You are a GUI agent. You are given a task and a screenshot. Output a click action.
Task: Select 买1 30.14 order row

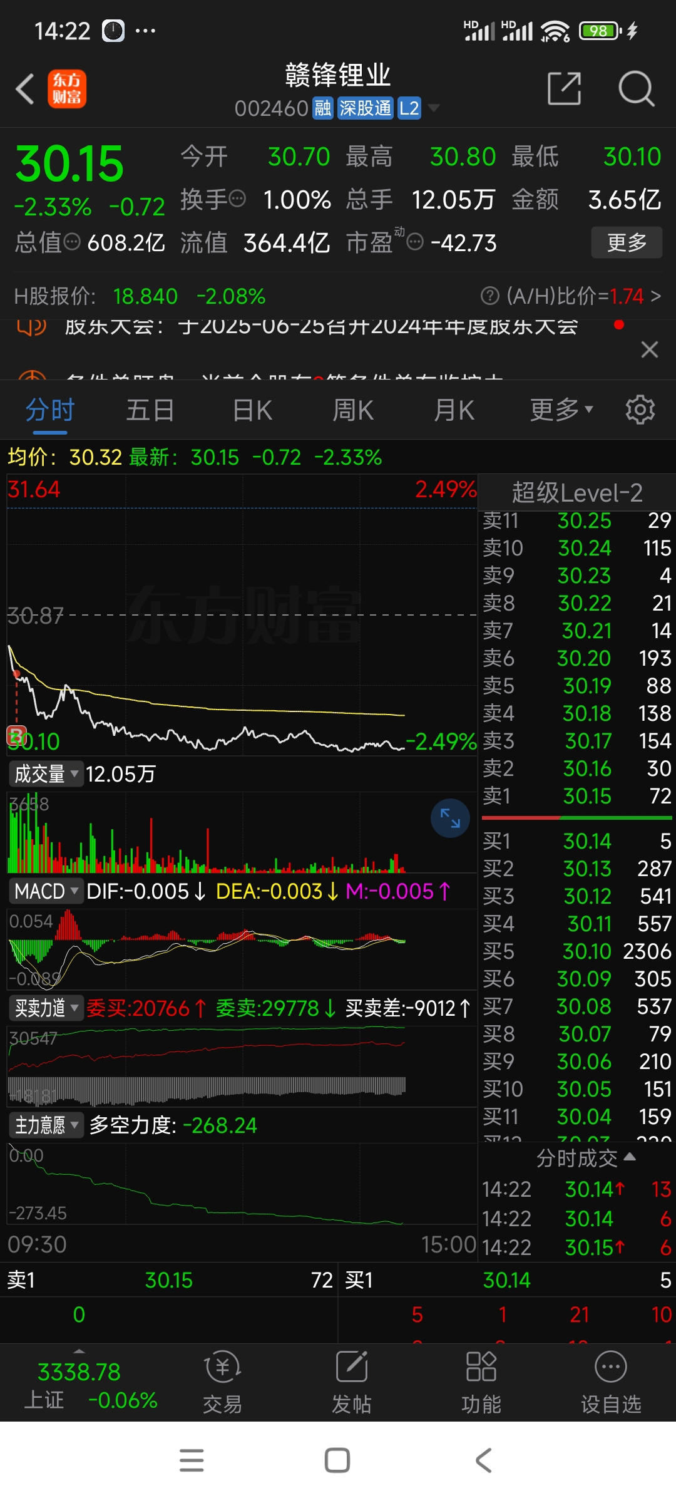pos(577,841)
